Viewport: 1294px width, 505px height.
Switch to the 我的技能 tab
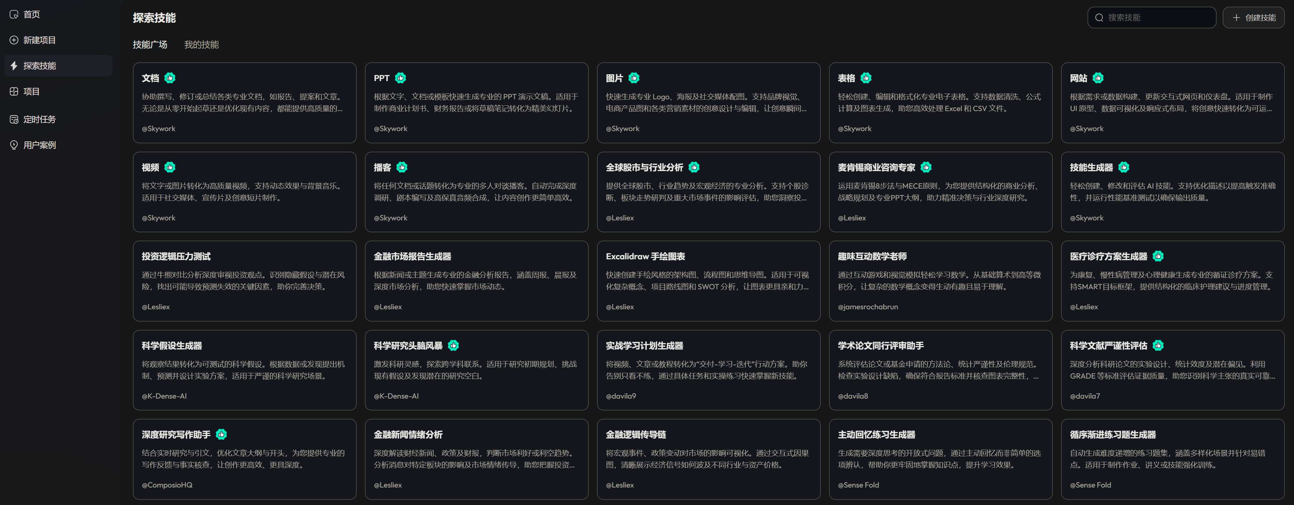point(201,45)
